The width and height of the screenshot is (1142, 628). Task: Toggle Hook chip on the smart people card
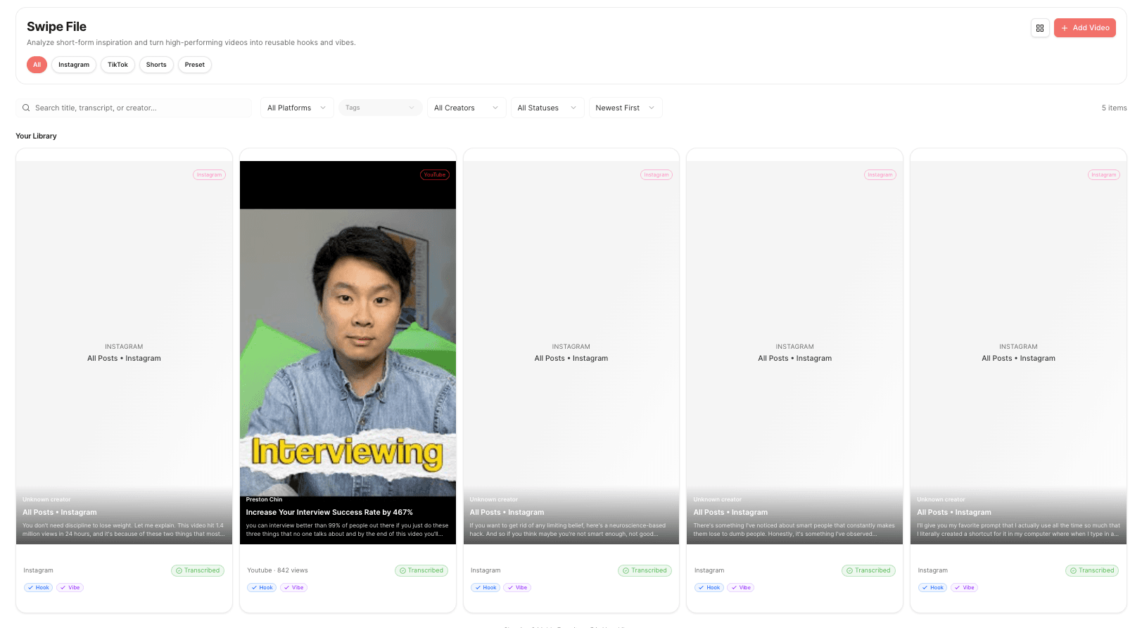[709, 587]
